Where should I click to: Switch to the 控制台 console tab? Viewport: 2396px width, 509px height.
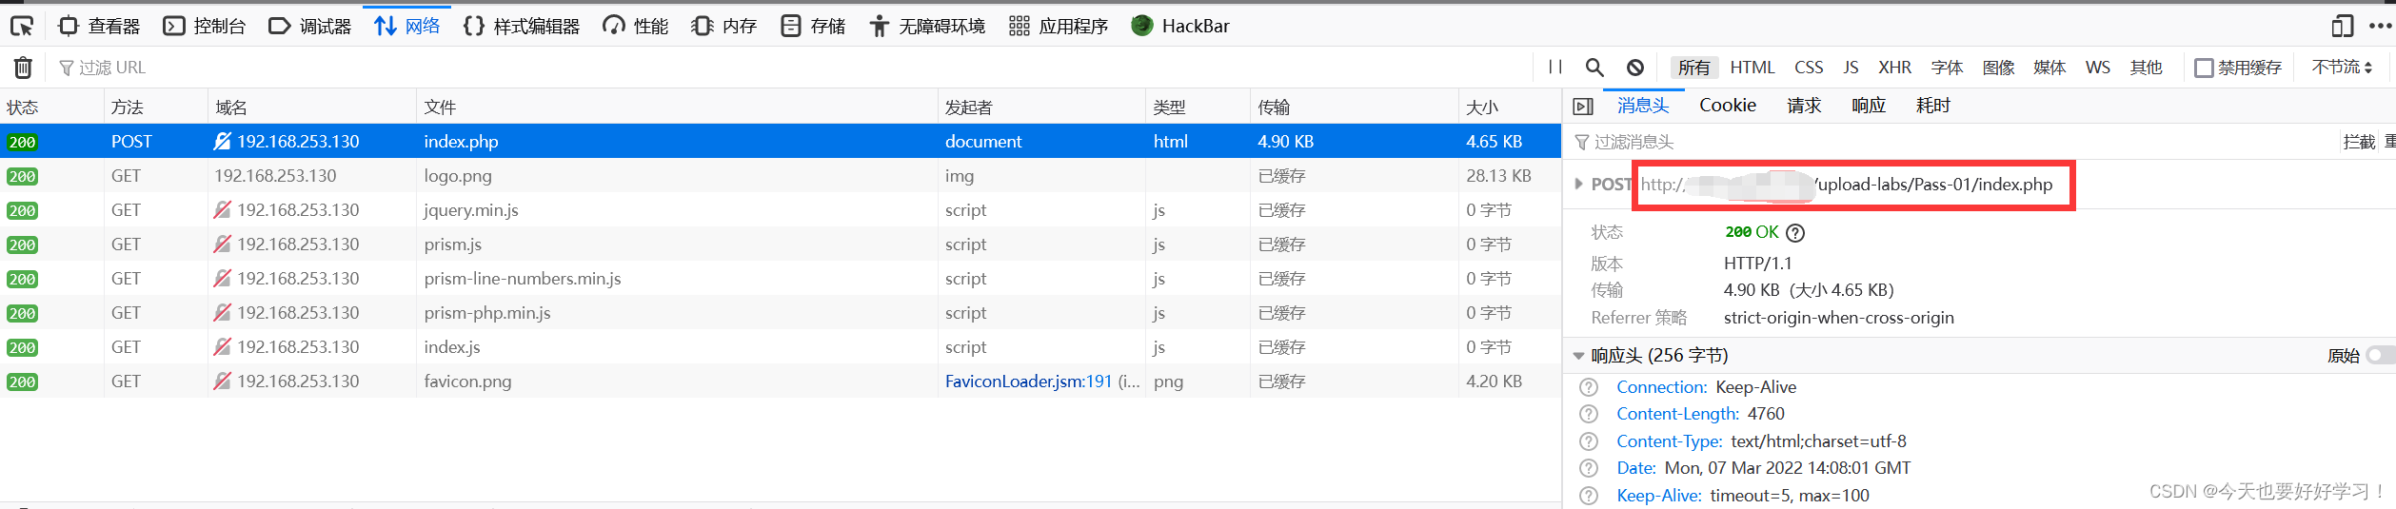click(205, 26)
